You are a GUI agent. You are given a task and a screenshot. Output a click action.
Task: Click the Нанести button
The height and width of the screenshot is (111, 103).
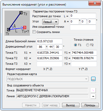[x=31, y=105]
